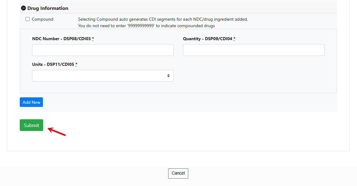Click the Drug Information section header title
Viewport: 357px width, 186px height.
pos(48,8)
